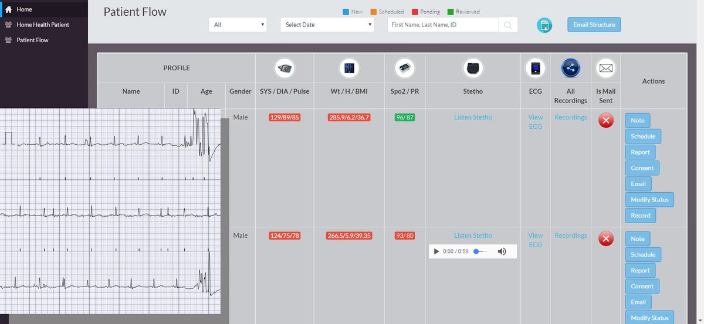Click the green SpO2 value 96/87
The height and width of the screenshot is (324, 704).
405,117
